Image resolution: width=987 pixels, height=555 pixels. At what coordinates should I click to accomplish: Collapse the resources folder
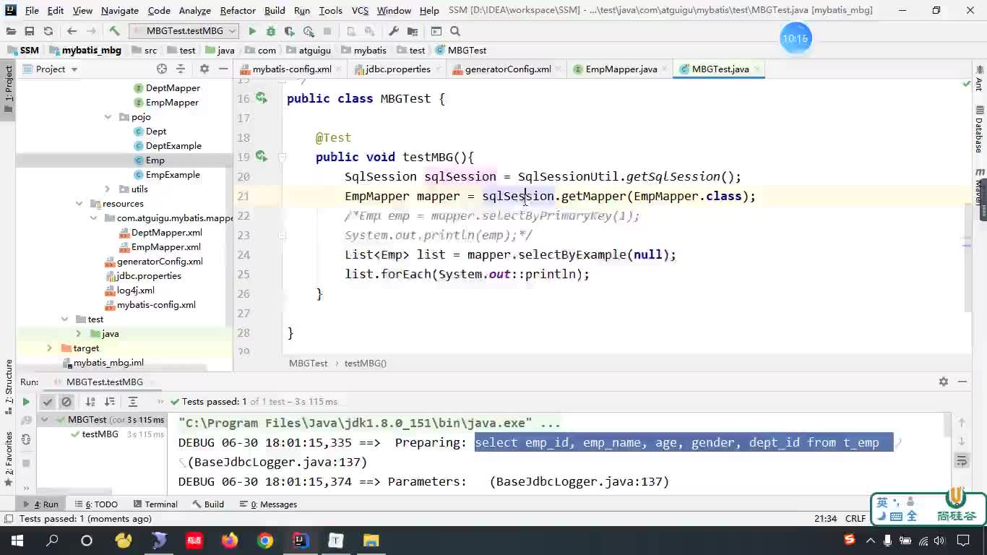(x=79, y=204)
